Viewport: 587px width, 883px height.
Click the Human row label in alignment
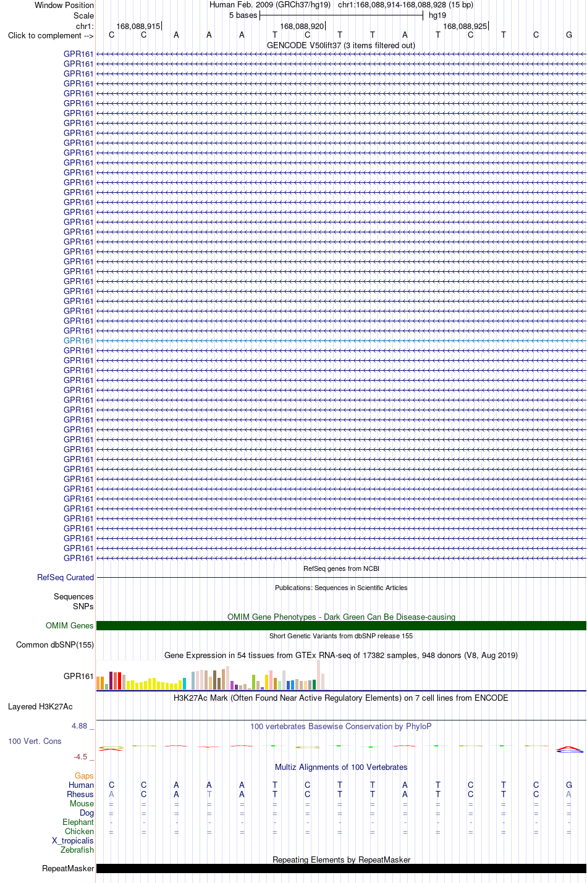point(81,785)
